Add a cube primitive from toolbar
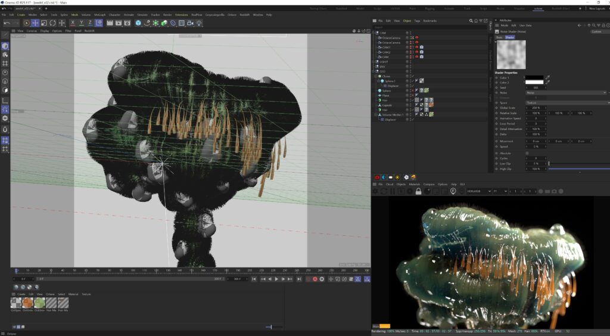 [138, 23]
